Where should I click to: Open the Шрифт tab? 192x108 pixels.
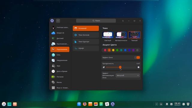pos(86,48)
